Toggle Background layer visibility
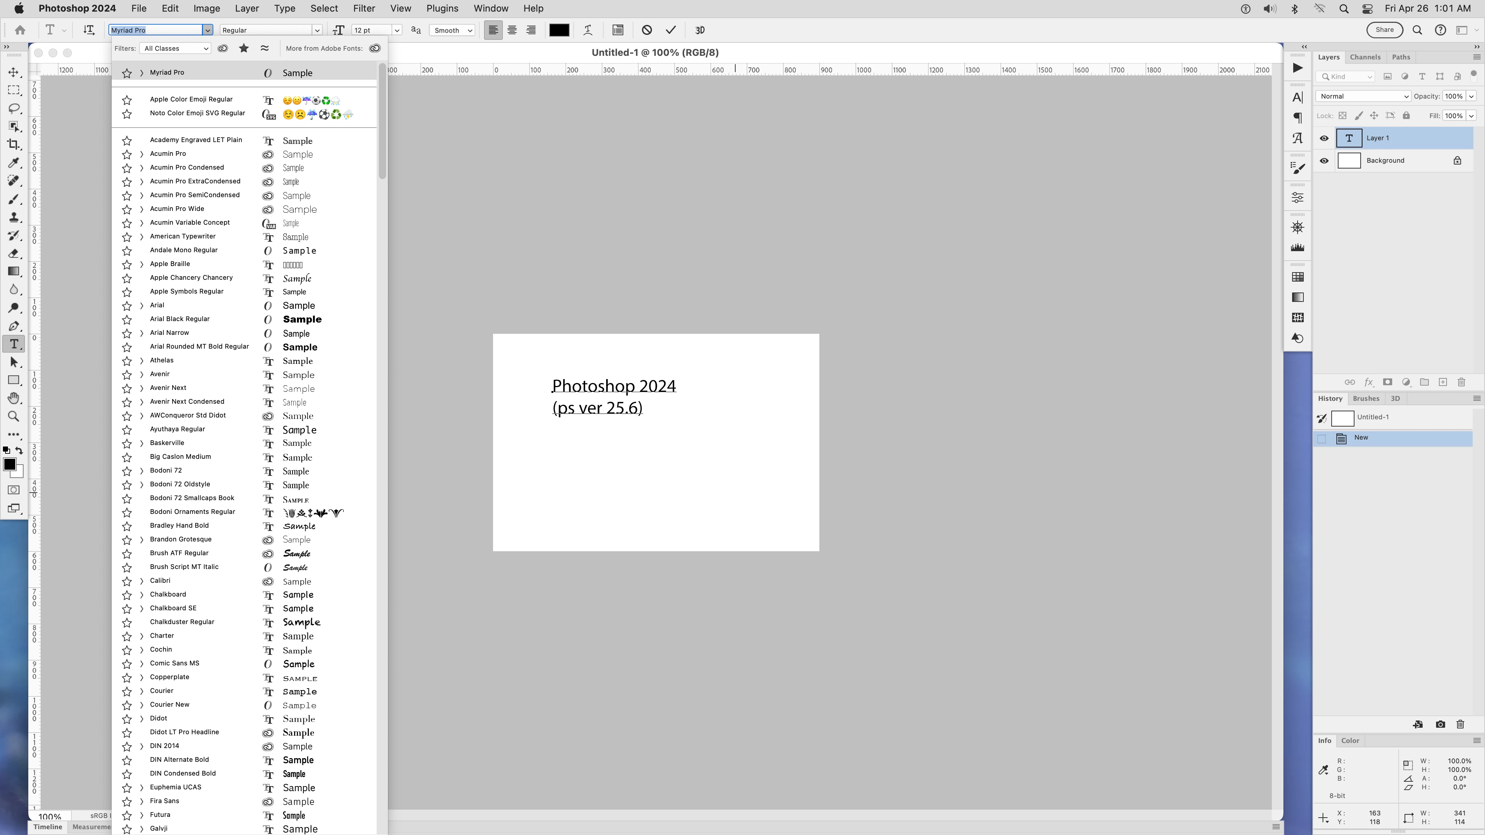 coord(1324,161)
